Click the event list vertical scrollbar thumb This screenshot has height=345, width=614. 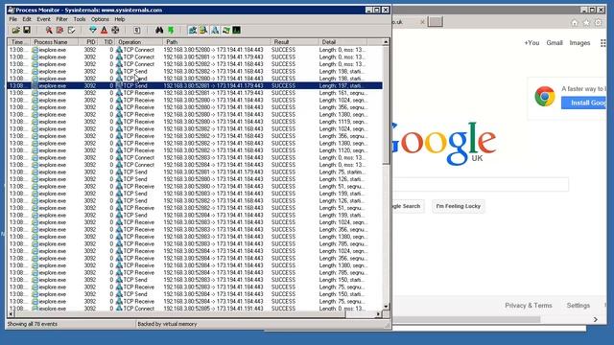tap(386, 104)
